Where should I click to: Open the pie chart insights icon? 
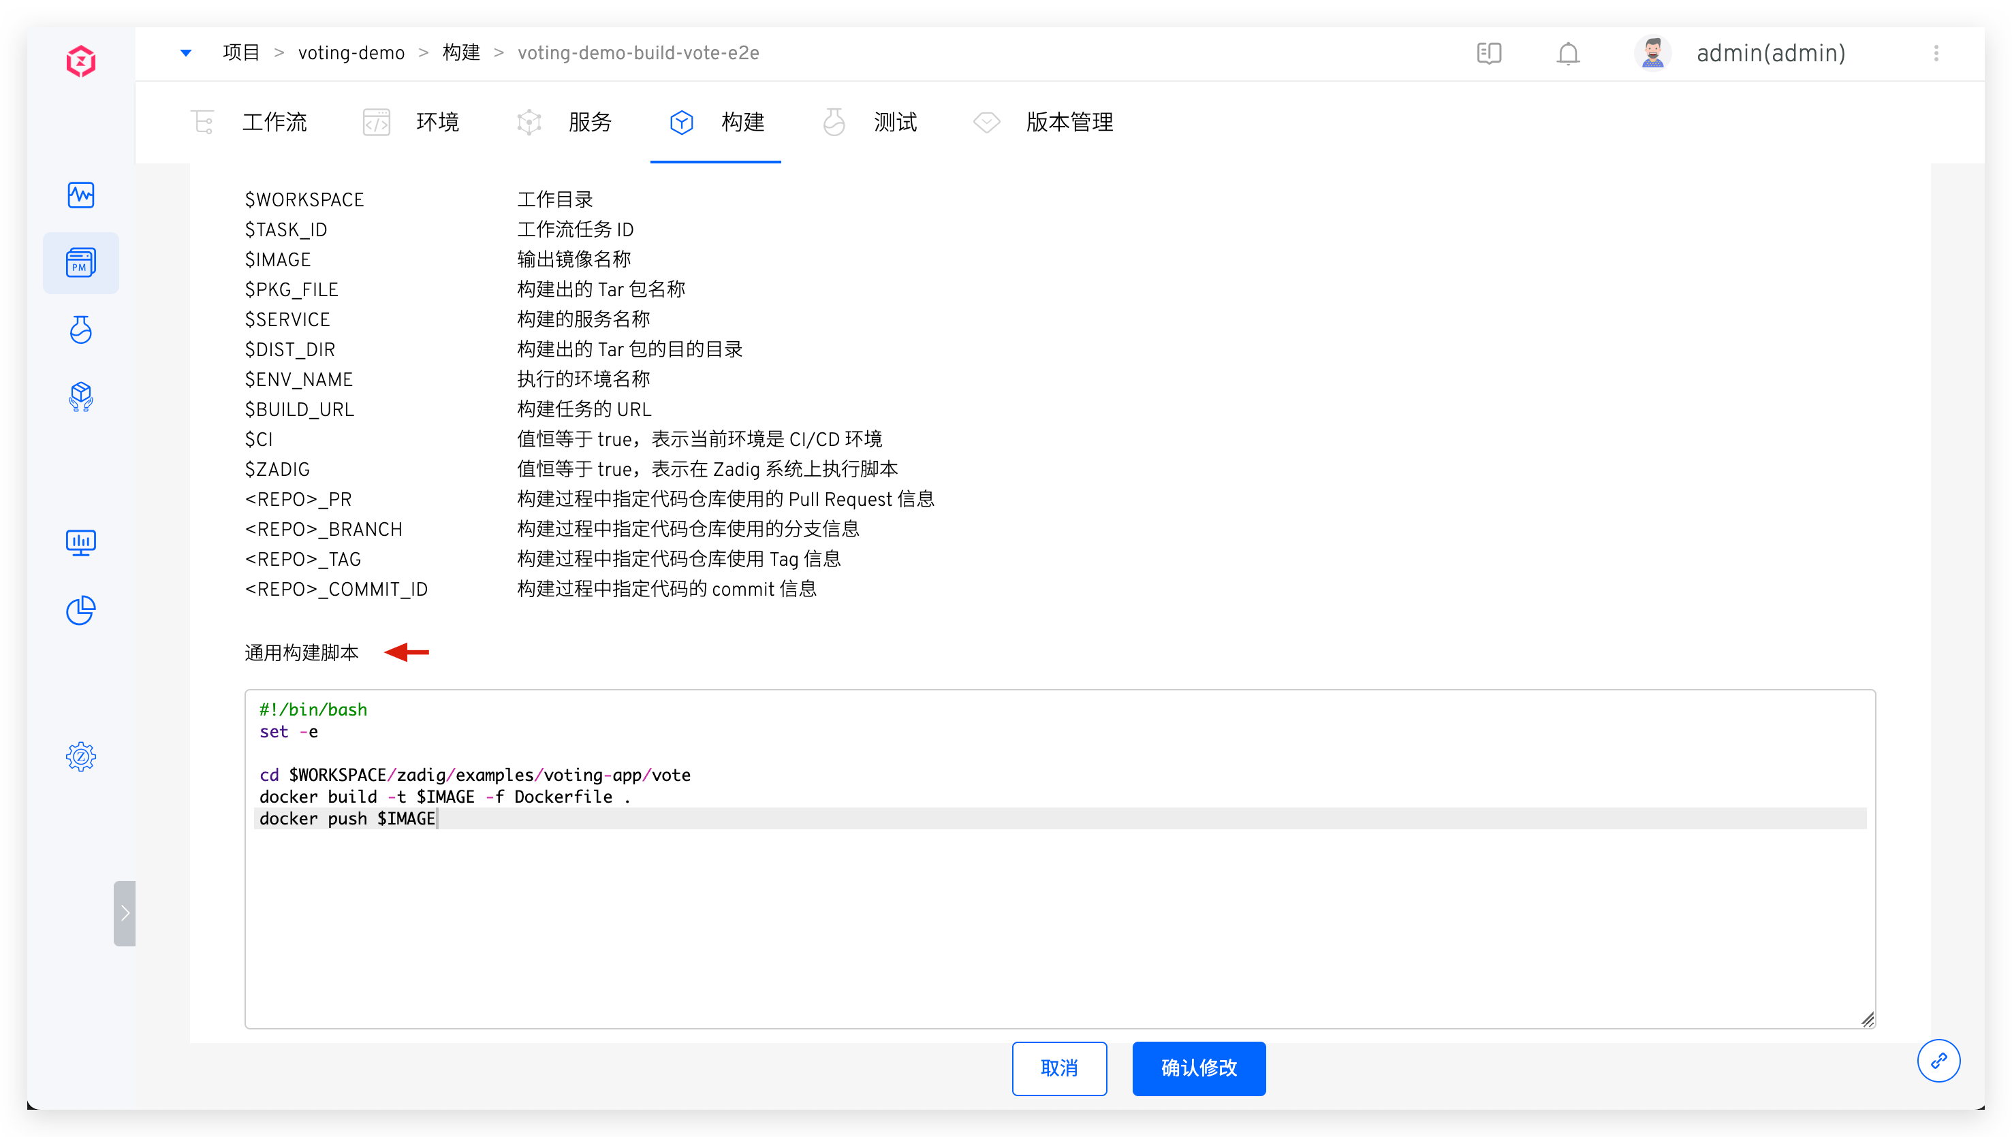tap(80, 611)
